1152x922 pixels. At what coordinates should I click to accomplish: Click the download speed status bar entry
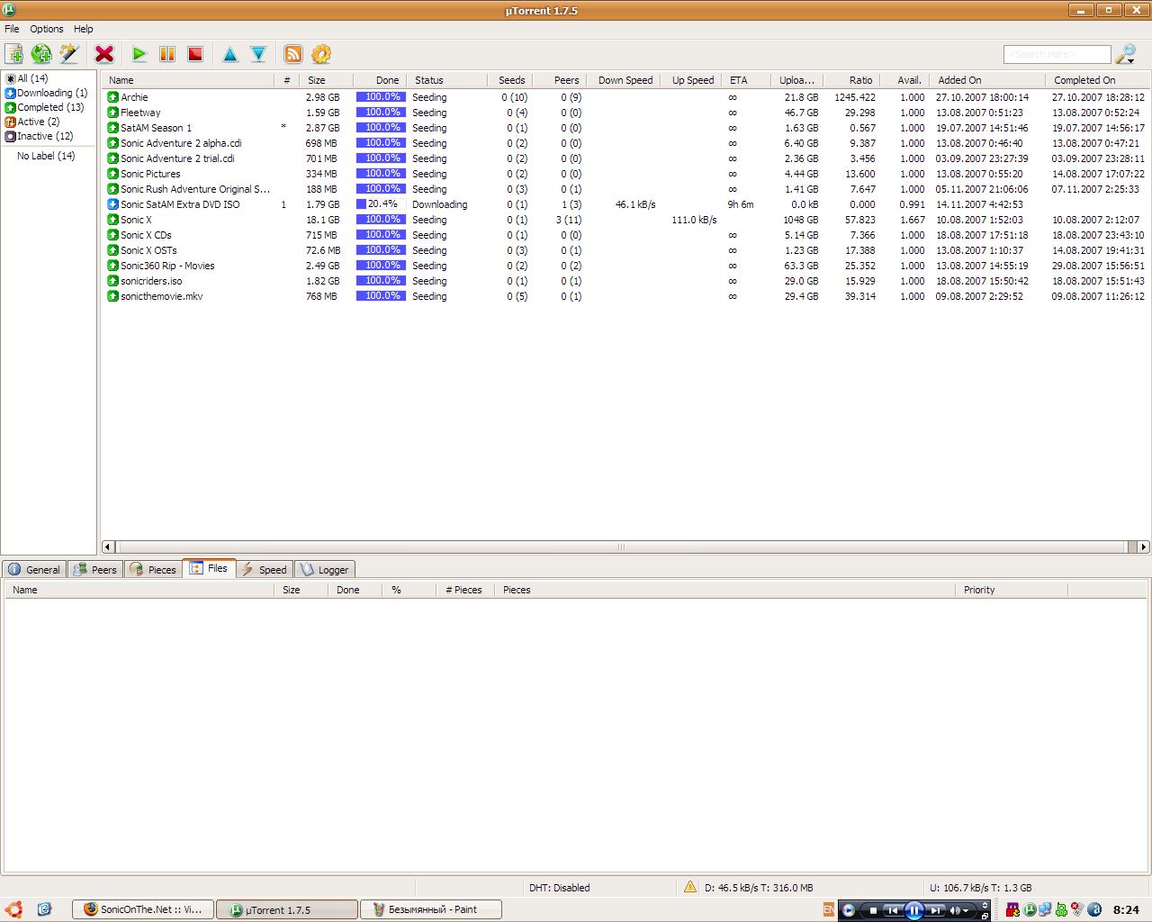pyautogui.click(x=759, y=887)
